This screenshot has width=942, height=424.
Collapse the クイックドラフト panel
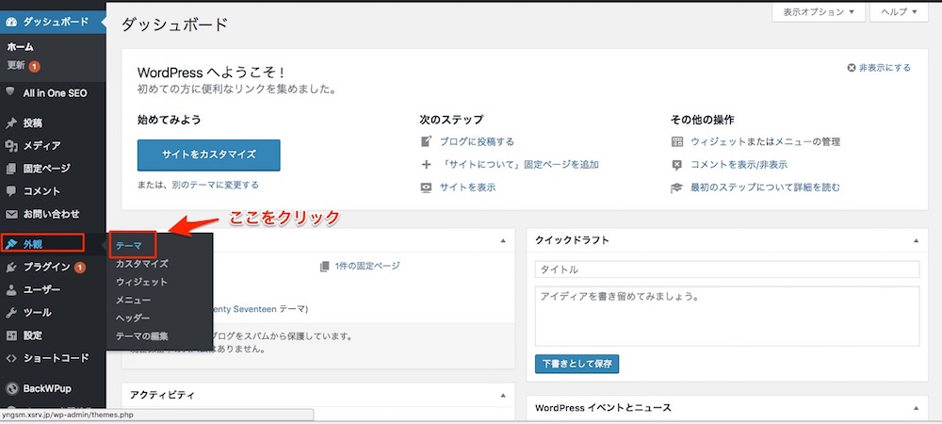tap(916, 240)
